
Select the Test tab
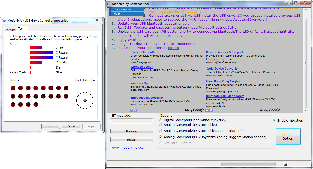21,29
